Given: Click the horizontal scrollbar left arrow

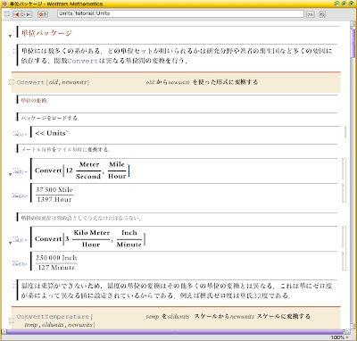Looking at the screenshot, I should 4,331.
